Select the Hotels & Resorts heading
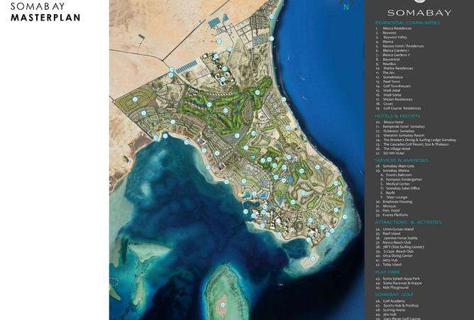This screenshot has width=474, height=320. coord(397,116)
